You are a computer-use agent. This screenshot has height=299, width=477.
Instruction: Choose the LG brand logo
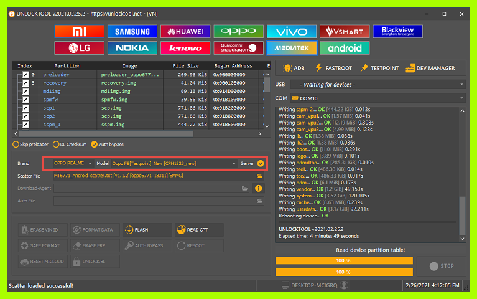click(79, 48)
